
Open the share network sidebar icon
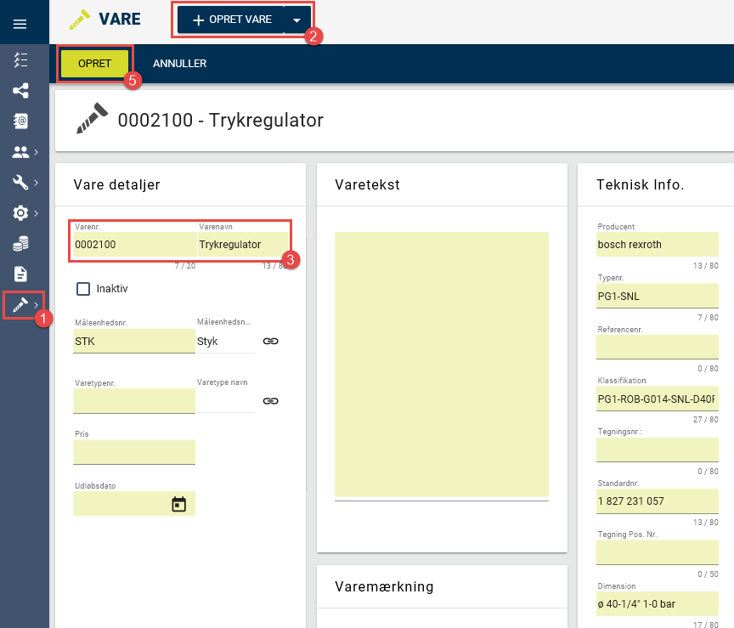coord(20,90)
